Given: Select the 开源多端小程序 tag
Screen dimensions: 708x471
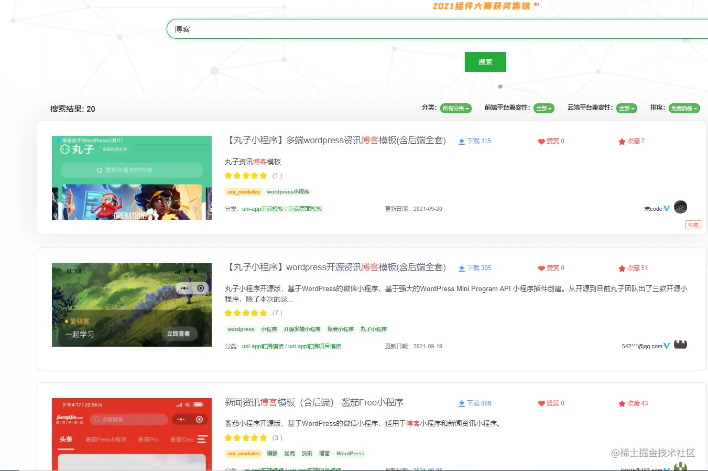Looking at the screenshot, I should point(302,329).
